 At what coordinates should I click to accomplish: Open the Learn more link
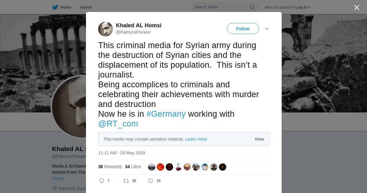coord(196,139)
